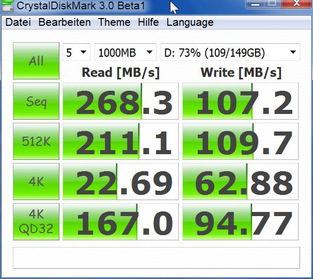Open the Bearbeiten menu
This screenshot has height=279, width=313.
click(x=65, y=22)
